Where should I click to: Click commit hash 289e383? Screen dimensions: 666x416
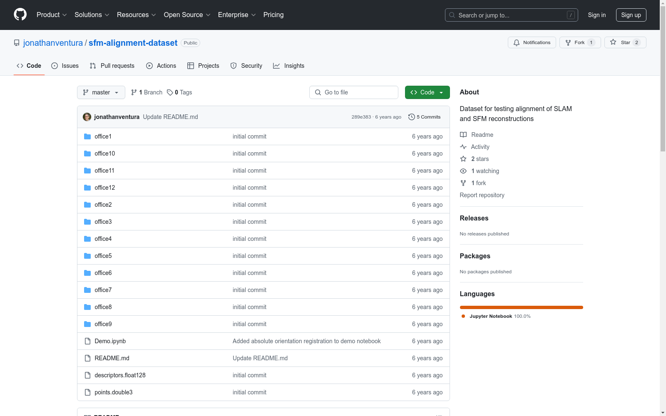(x=361, y=117)
